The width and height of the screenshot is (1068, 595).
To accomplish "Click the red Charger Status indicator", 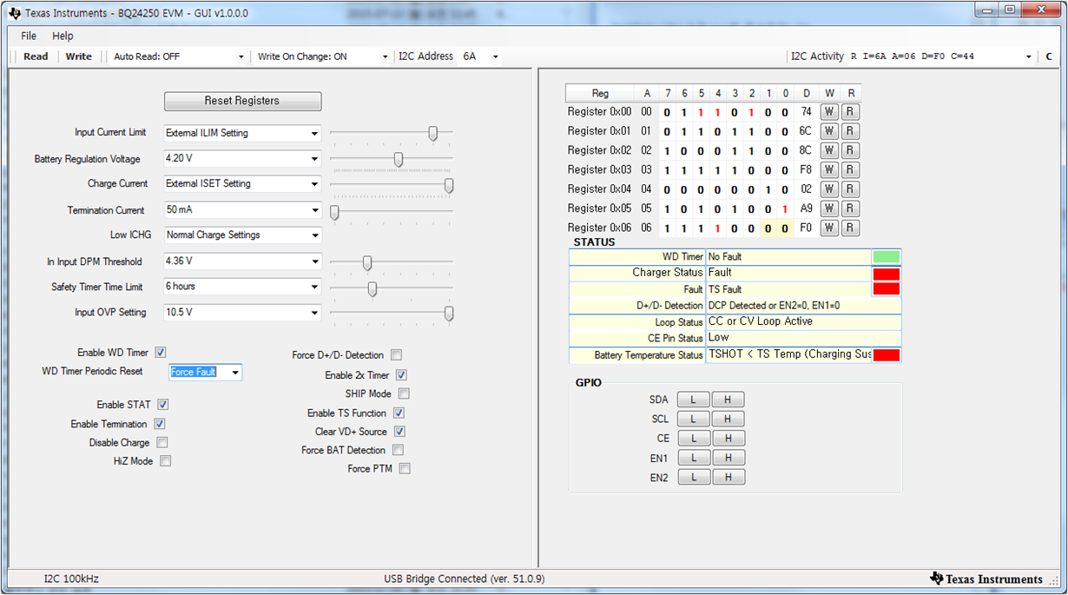I will coord(887,274).
